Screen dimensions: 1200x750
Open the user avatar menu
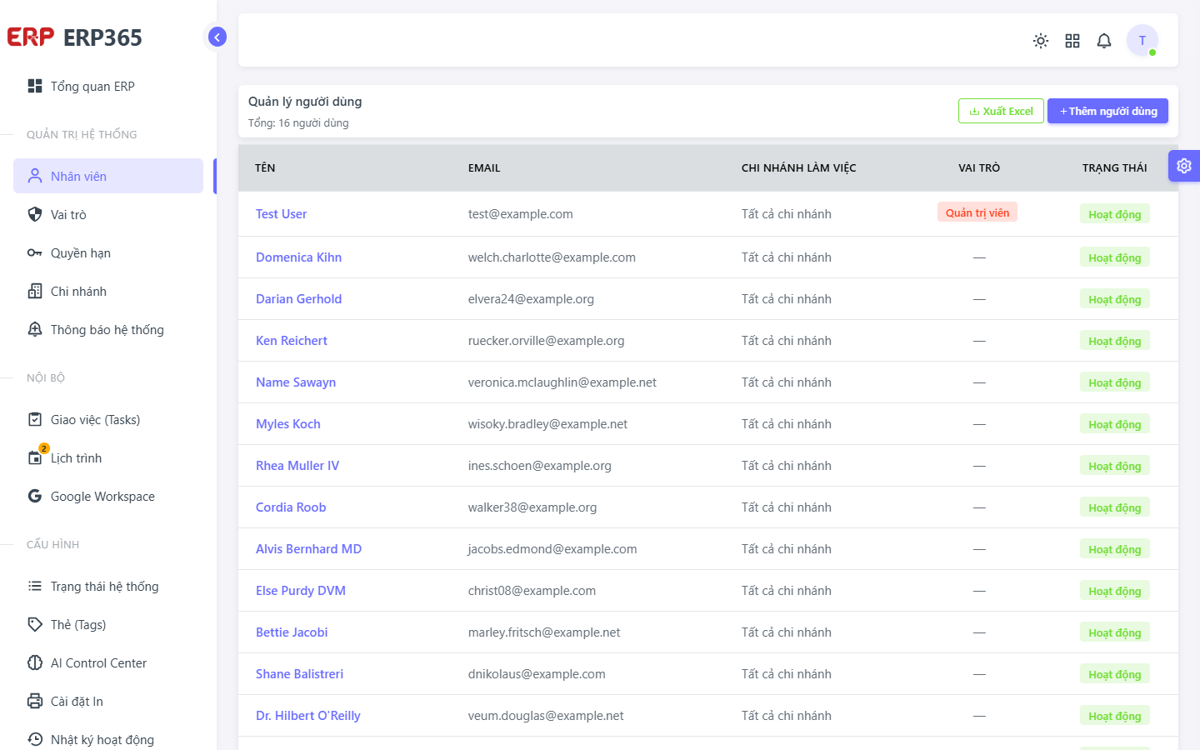[1142, 40]
